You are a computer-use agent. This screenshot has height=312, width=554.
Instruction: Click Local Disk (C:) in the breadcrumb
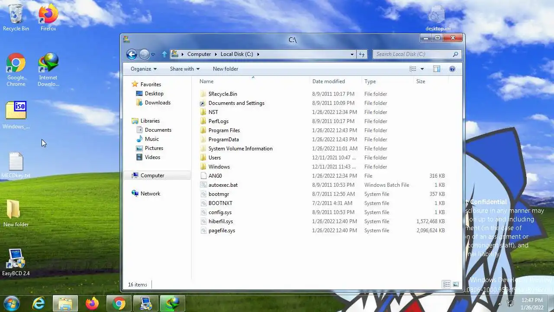[237, 54]
